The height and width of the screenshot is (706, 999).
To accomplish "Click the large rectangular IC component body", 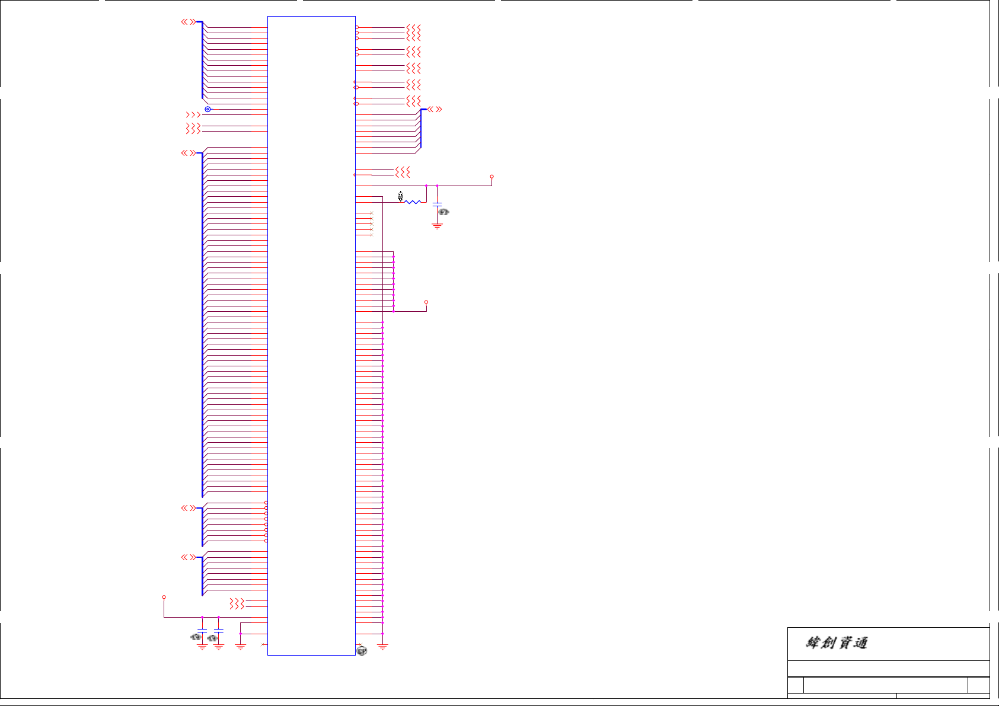I will coord(311,336).
